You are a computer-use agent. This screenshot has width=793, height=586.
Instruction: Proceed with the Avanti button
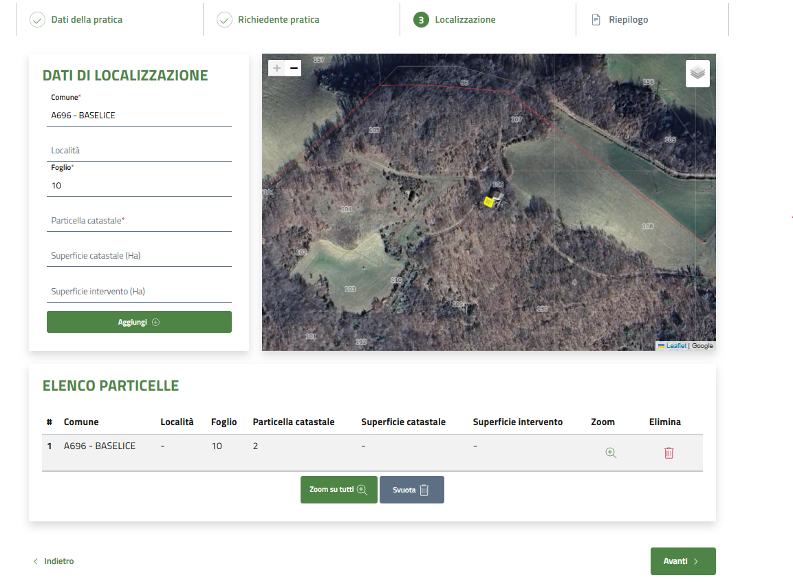pos(683,561)
